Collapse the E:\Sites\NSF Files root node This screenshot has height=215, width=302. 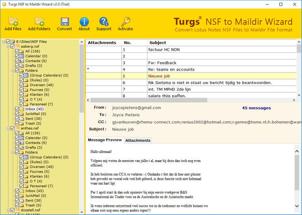tap(3, 42)
